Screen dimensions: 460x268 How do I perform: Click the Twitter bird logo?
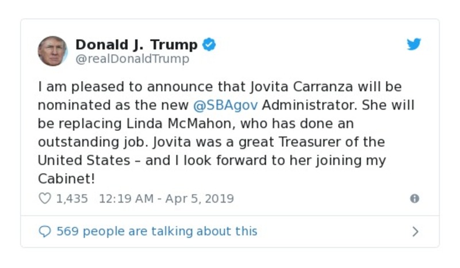414,45
